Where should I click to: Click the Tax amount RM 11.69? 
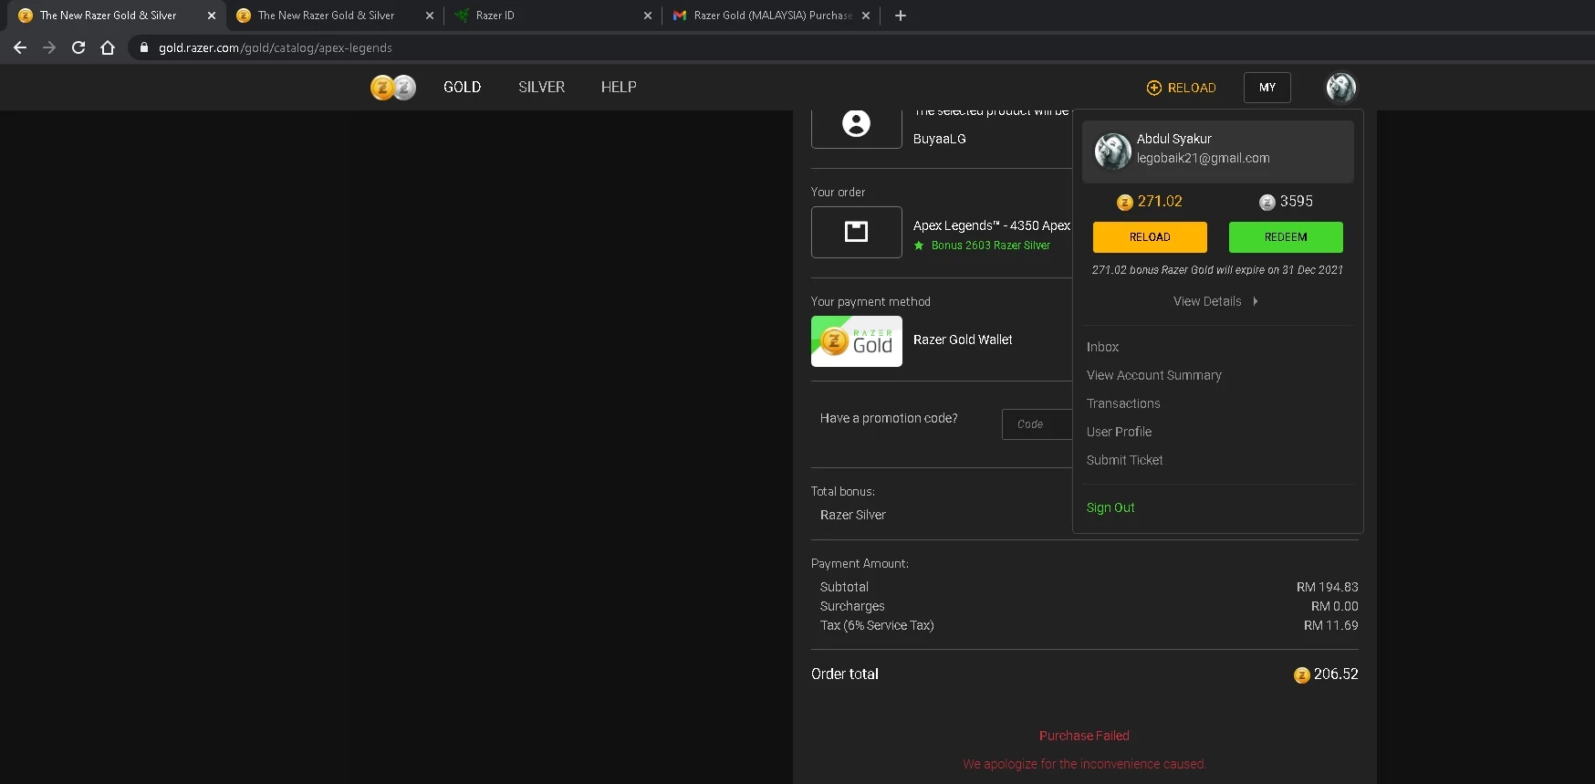pos(1331,625)
